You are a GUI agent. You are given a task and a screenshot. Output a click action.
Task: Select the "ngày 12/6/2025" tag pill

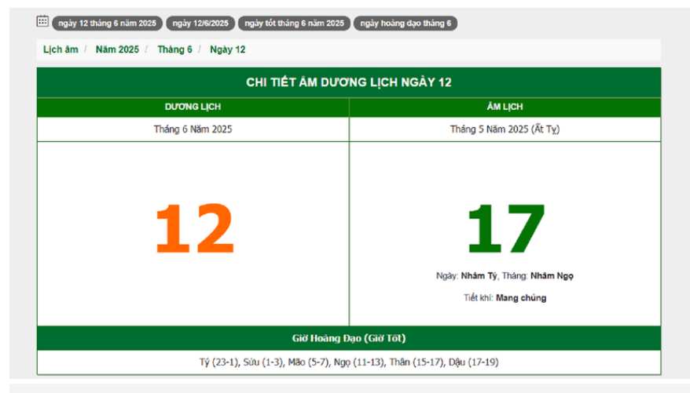pos(200,24)
